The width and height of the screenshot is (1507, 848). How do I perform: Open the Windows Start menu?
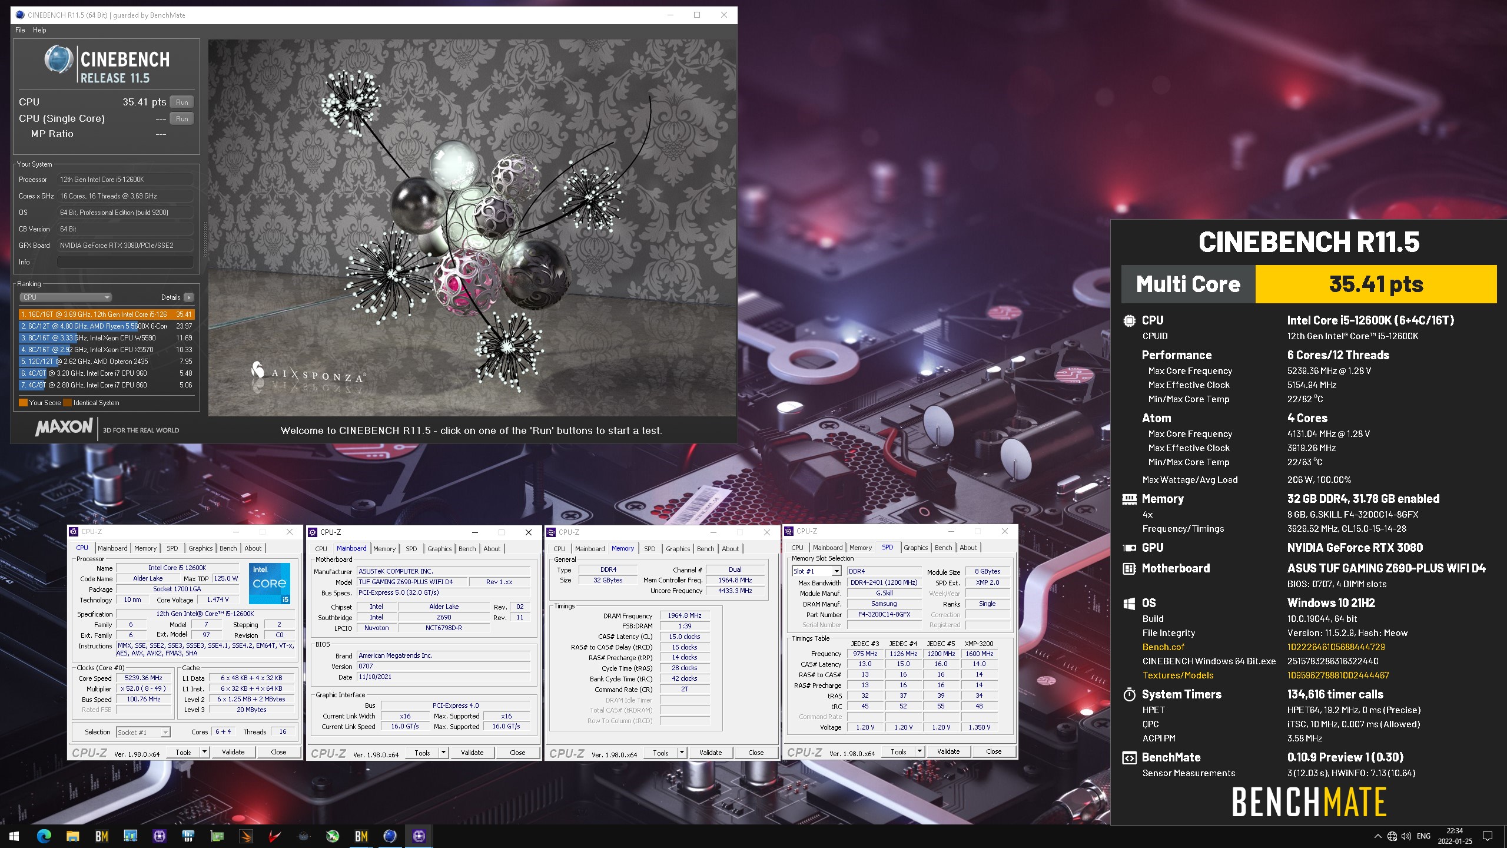coord(14,836)
